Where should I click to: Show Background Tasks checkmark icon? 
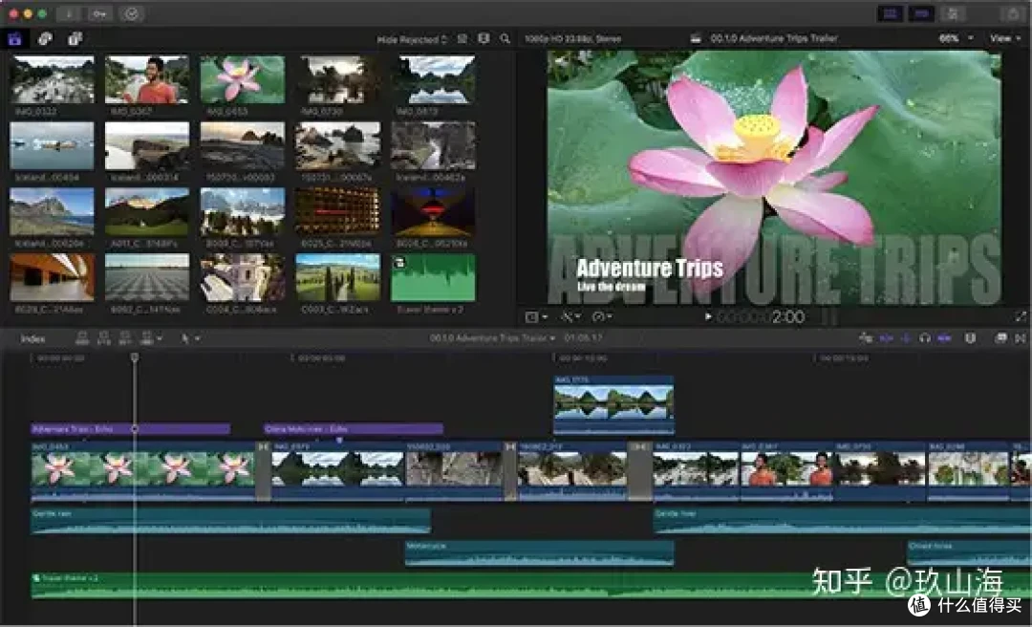[x=132, y=13]
